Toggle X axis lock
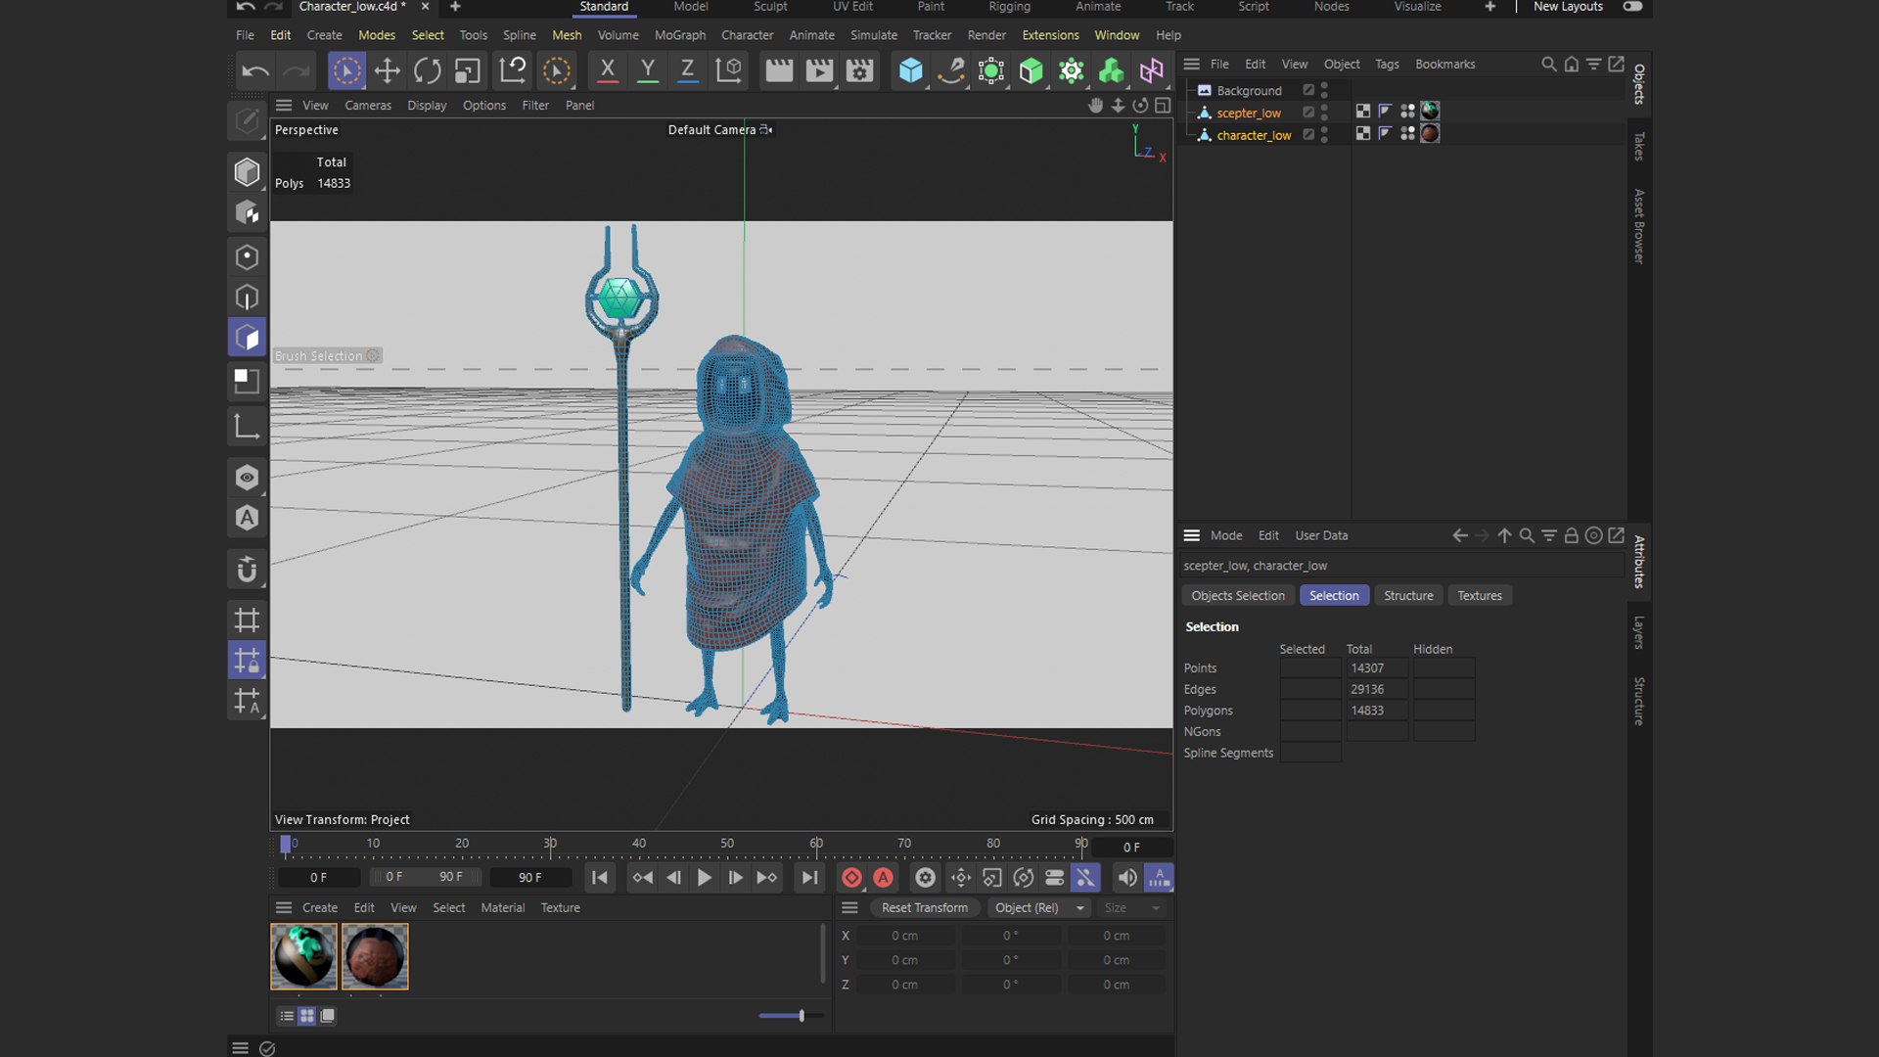 (x=607, y=69)
